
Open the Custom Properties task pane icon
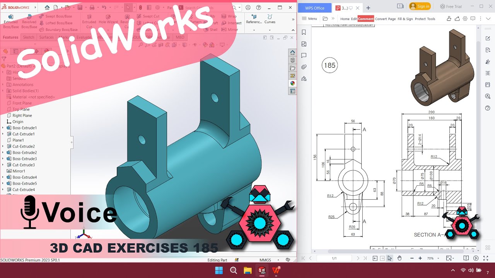coord(292,91)
